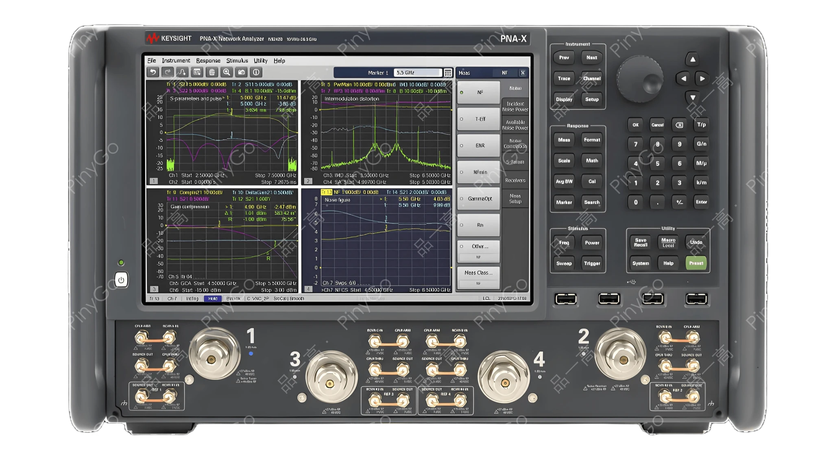Screen dimensions: 833x468
Task: Open the Response menu
Action: click(x=208, y=61)
